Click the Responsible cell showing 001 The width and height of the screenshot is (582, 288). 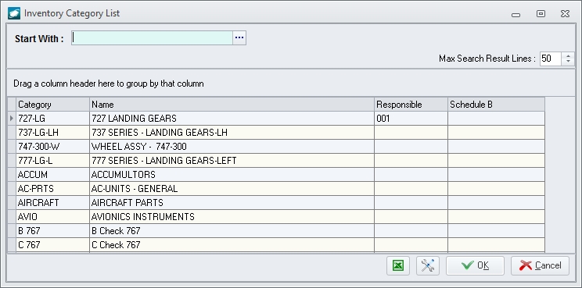[x=411, y=119]
